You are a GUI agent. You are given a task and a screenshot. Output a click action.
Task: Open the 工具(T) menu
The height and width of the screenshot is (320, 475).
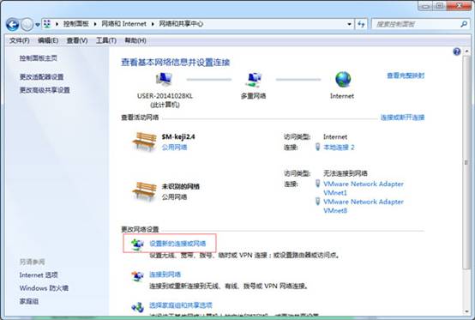[106, 40]
